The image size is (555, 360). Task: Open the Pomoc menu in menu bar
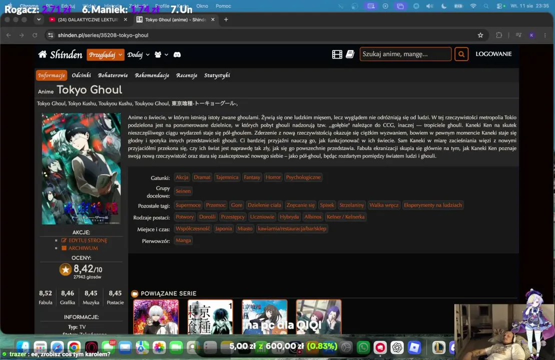point(223,6)
